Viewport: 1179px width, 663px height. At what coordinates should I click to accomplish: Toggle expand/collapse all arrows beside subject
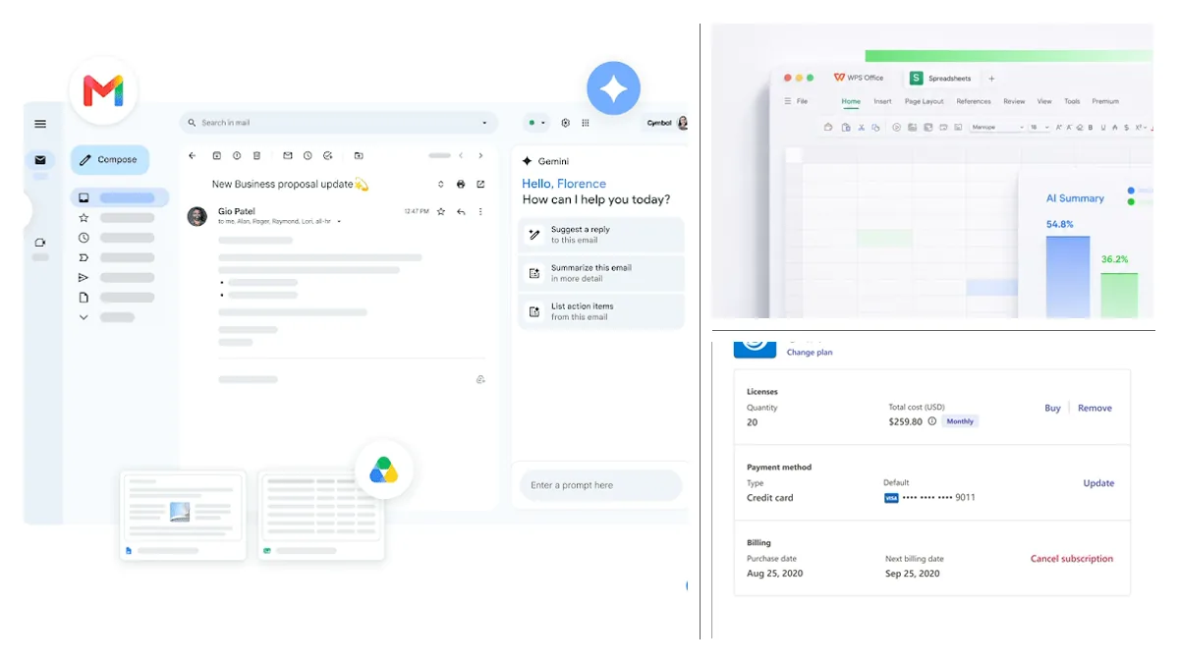pyautogui.click(x=441, y=184)
